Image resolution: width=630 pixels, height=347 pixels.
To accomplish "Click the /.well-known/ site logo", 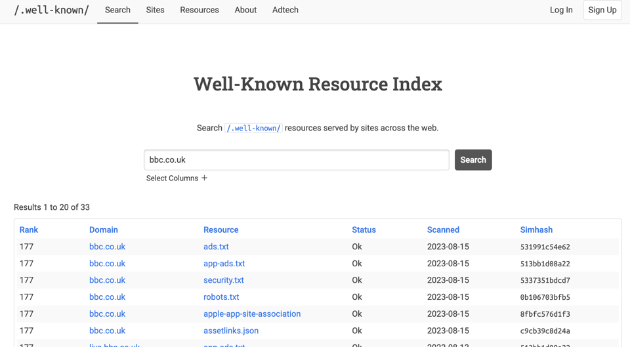I will (x=51, y=10).
